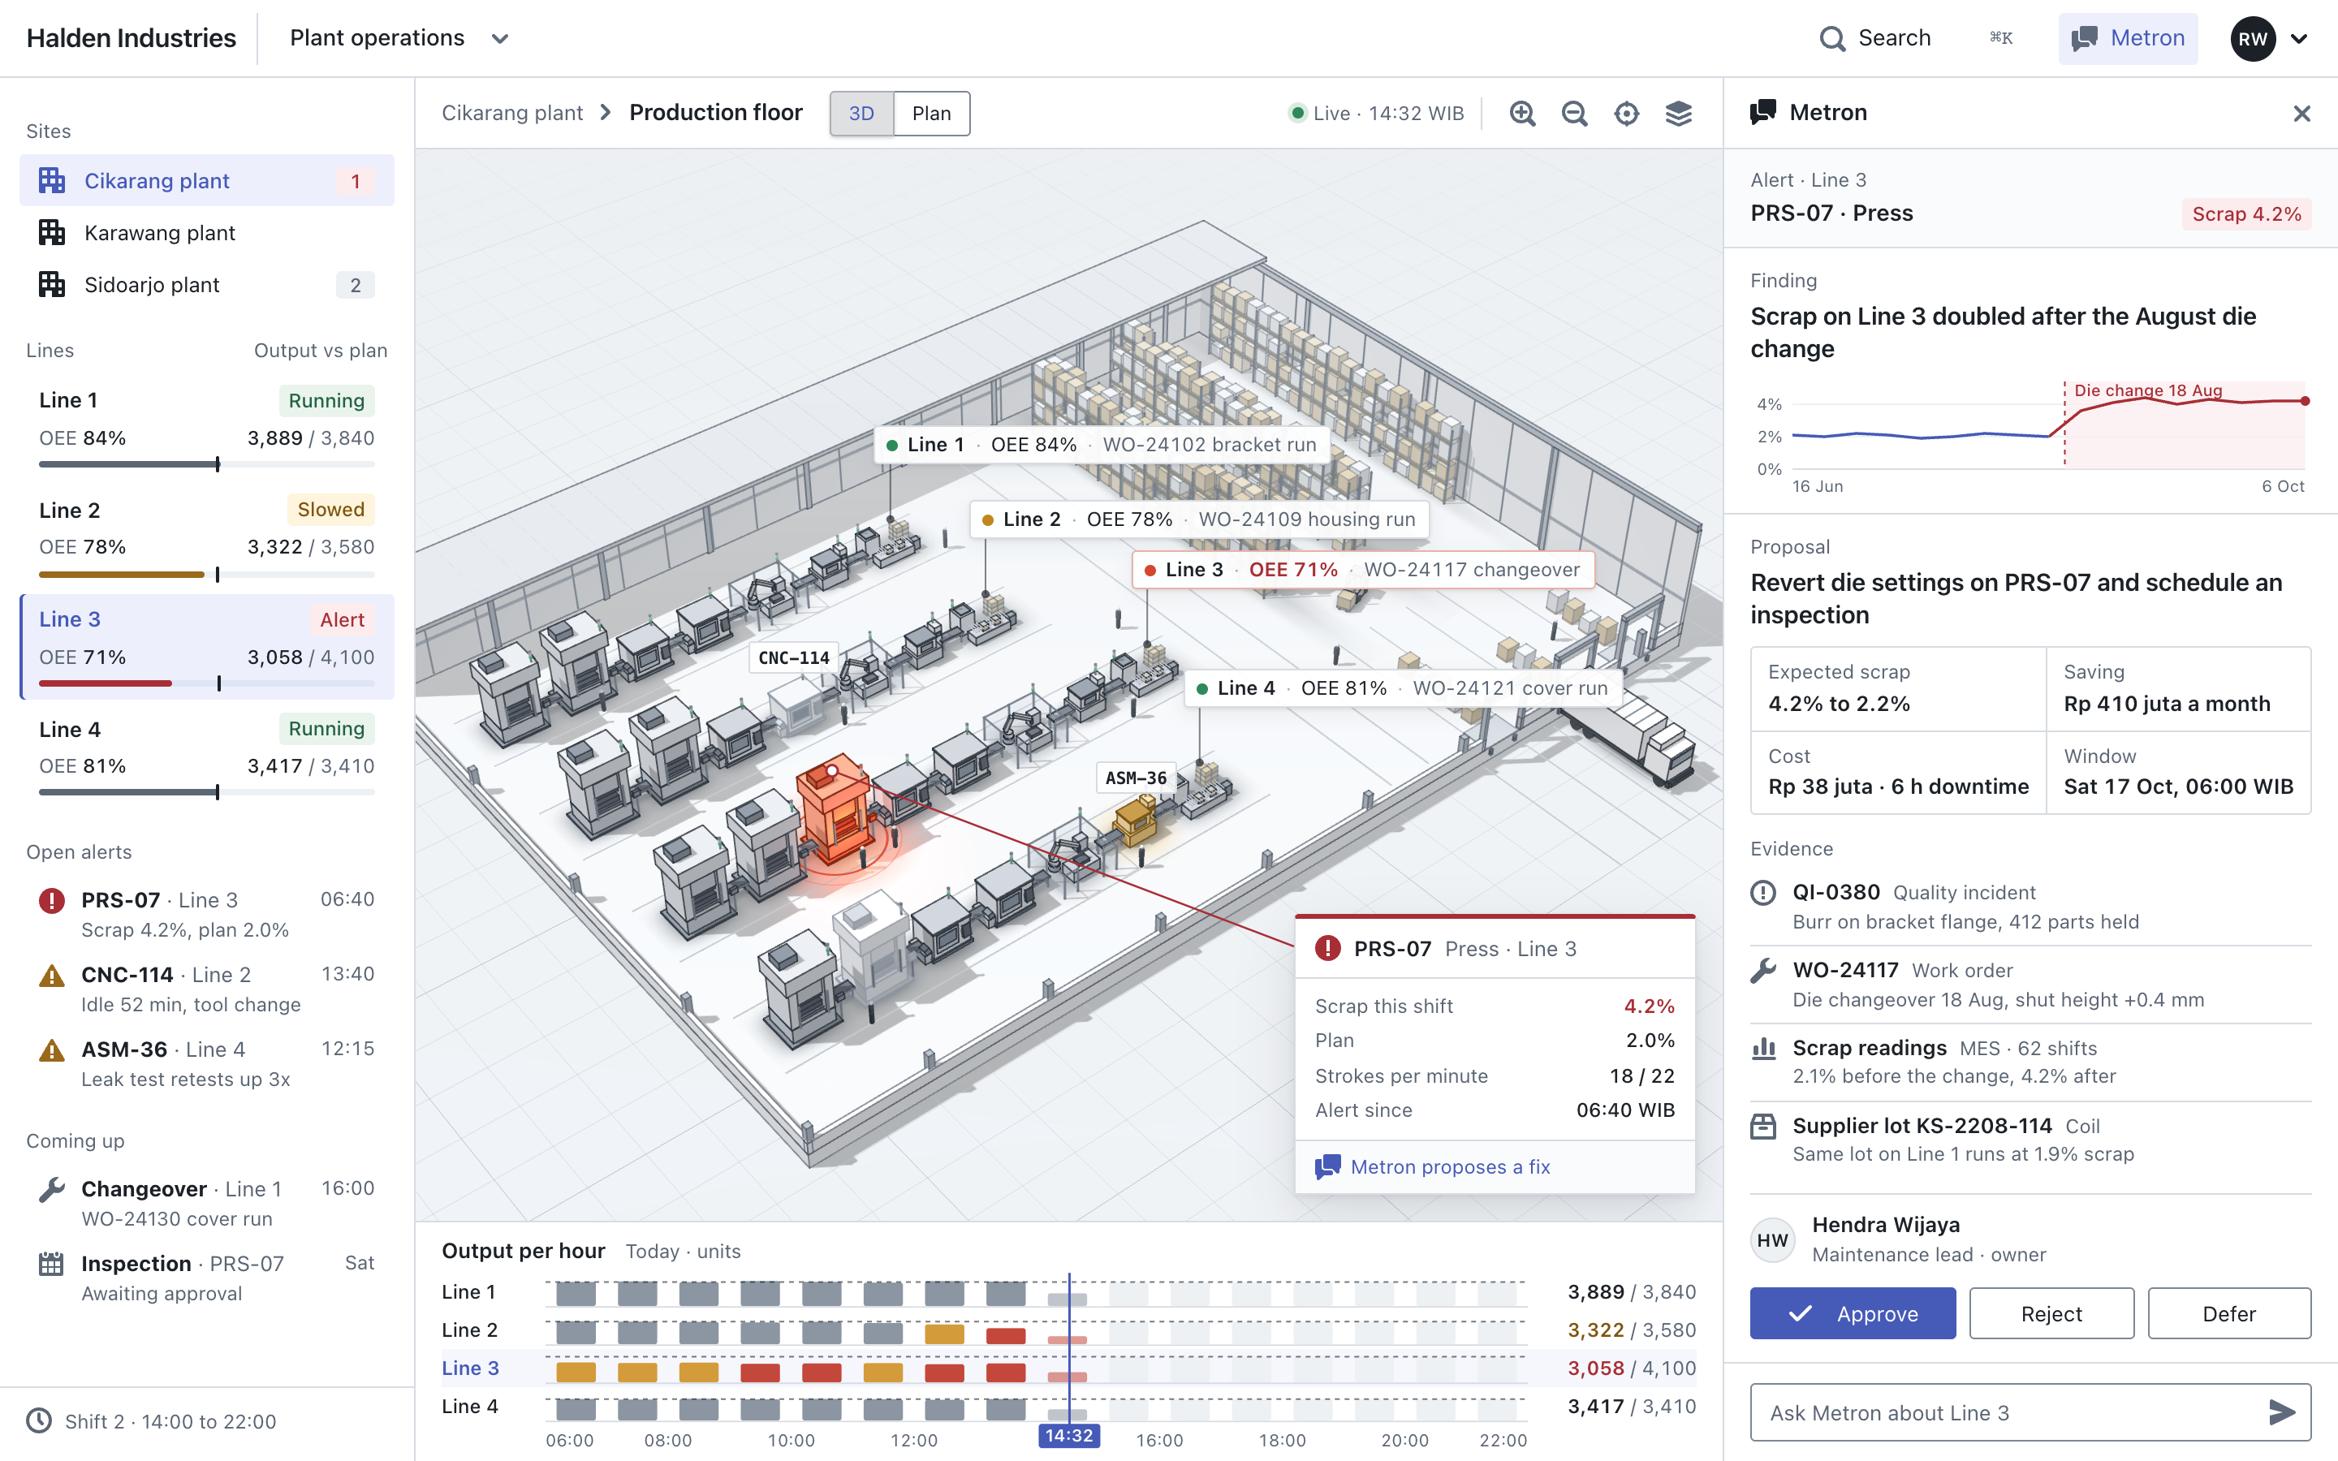The height and width of the screenshot is (1461, 2338).
Task: Click the Die change 18 Aug chart label
Action: [2148, 390]
